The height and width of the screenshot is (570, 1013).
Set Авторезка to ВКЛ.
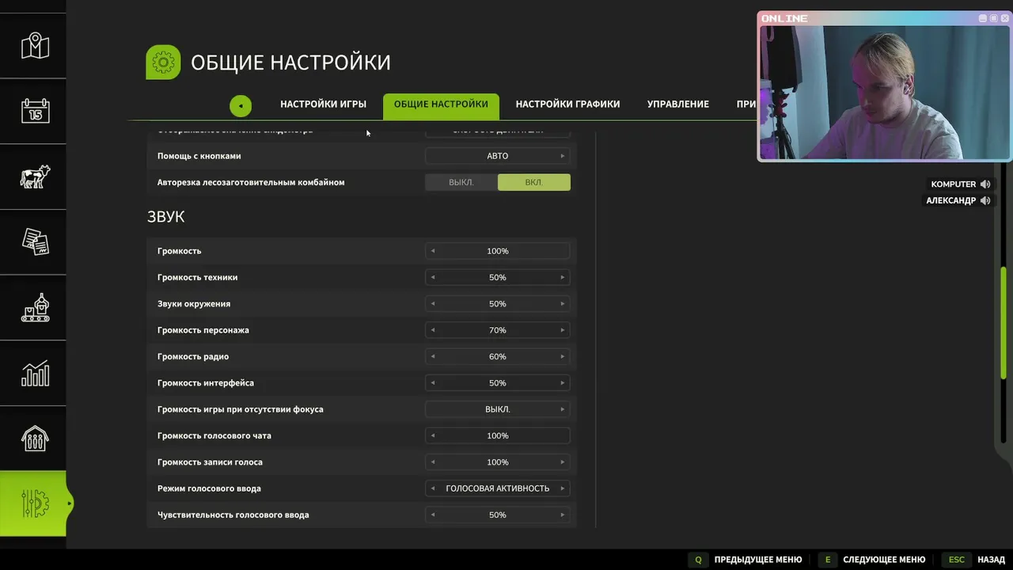(x=533, y=182)
